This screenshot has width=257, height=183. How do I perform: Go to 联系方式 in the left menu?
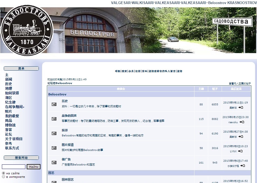tap(12, 148)
